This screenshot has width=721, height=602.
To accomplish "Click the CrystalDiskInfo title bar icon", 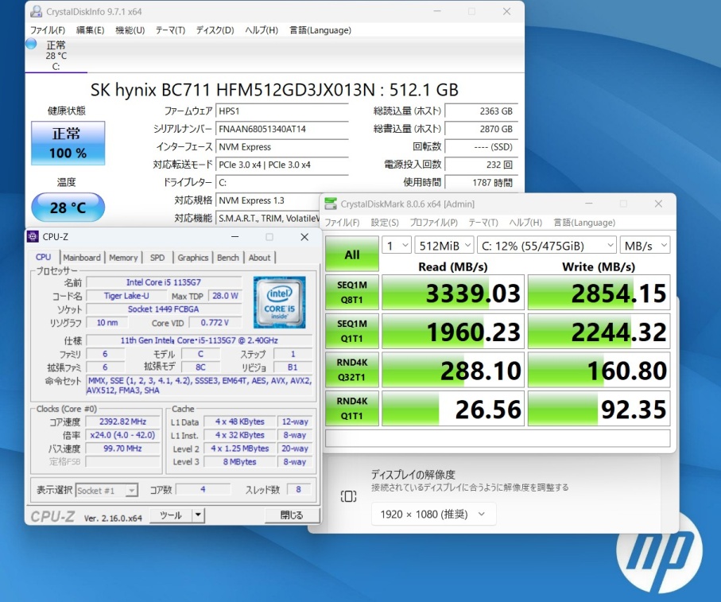I will click(36, 11).
